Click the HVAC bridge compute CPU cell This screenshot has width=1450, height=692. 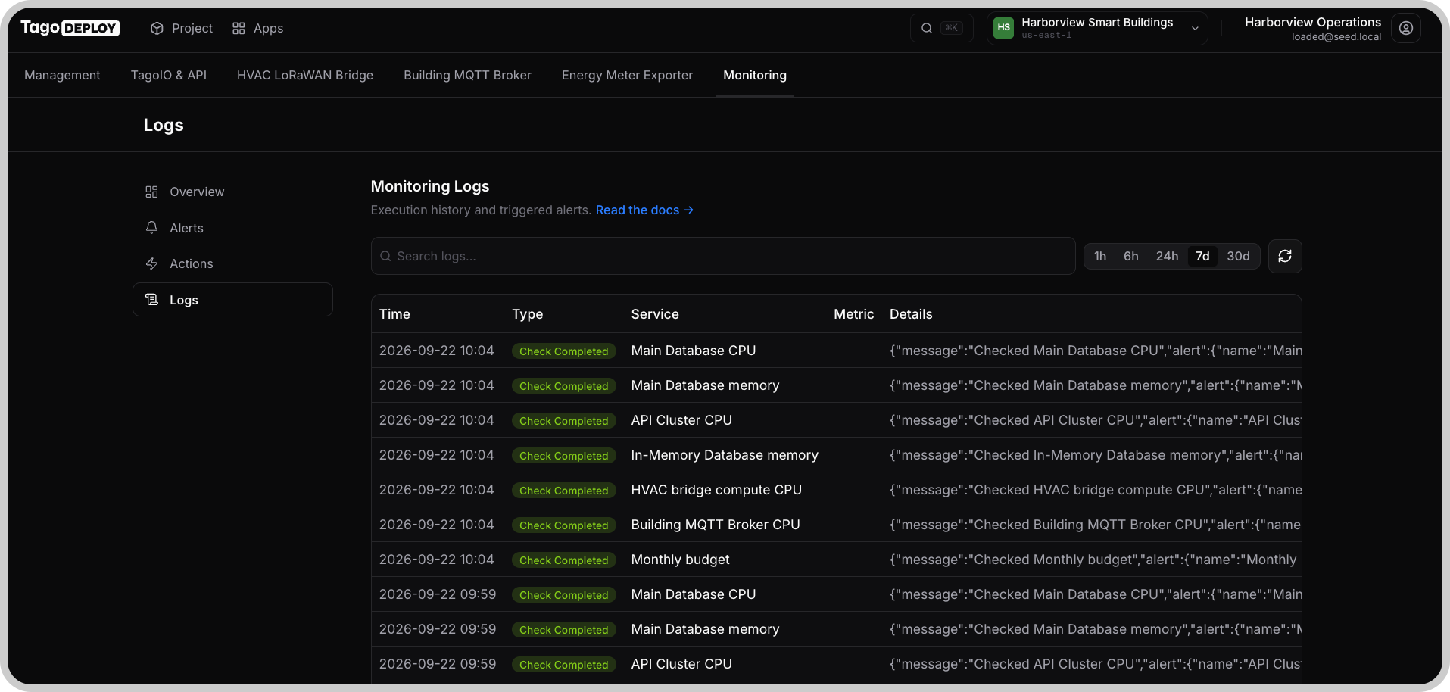[716, 490]
